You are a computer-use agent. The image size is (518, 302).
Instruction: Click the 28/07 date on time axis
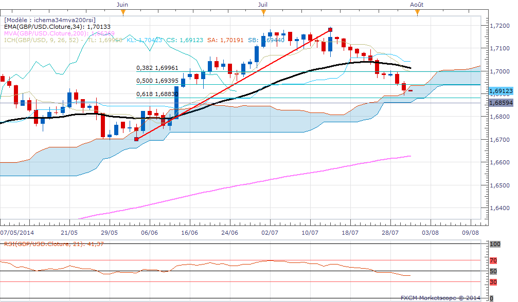390,232
